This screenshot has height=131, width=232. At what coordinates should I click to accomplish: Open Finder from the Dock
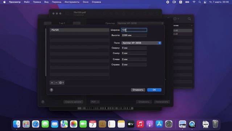tap(17, 124)
